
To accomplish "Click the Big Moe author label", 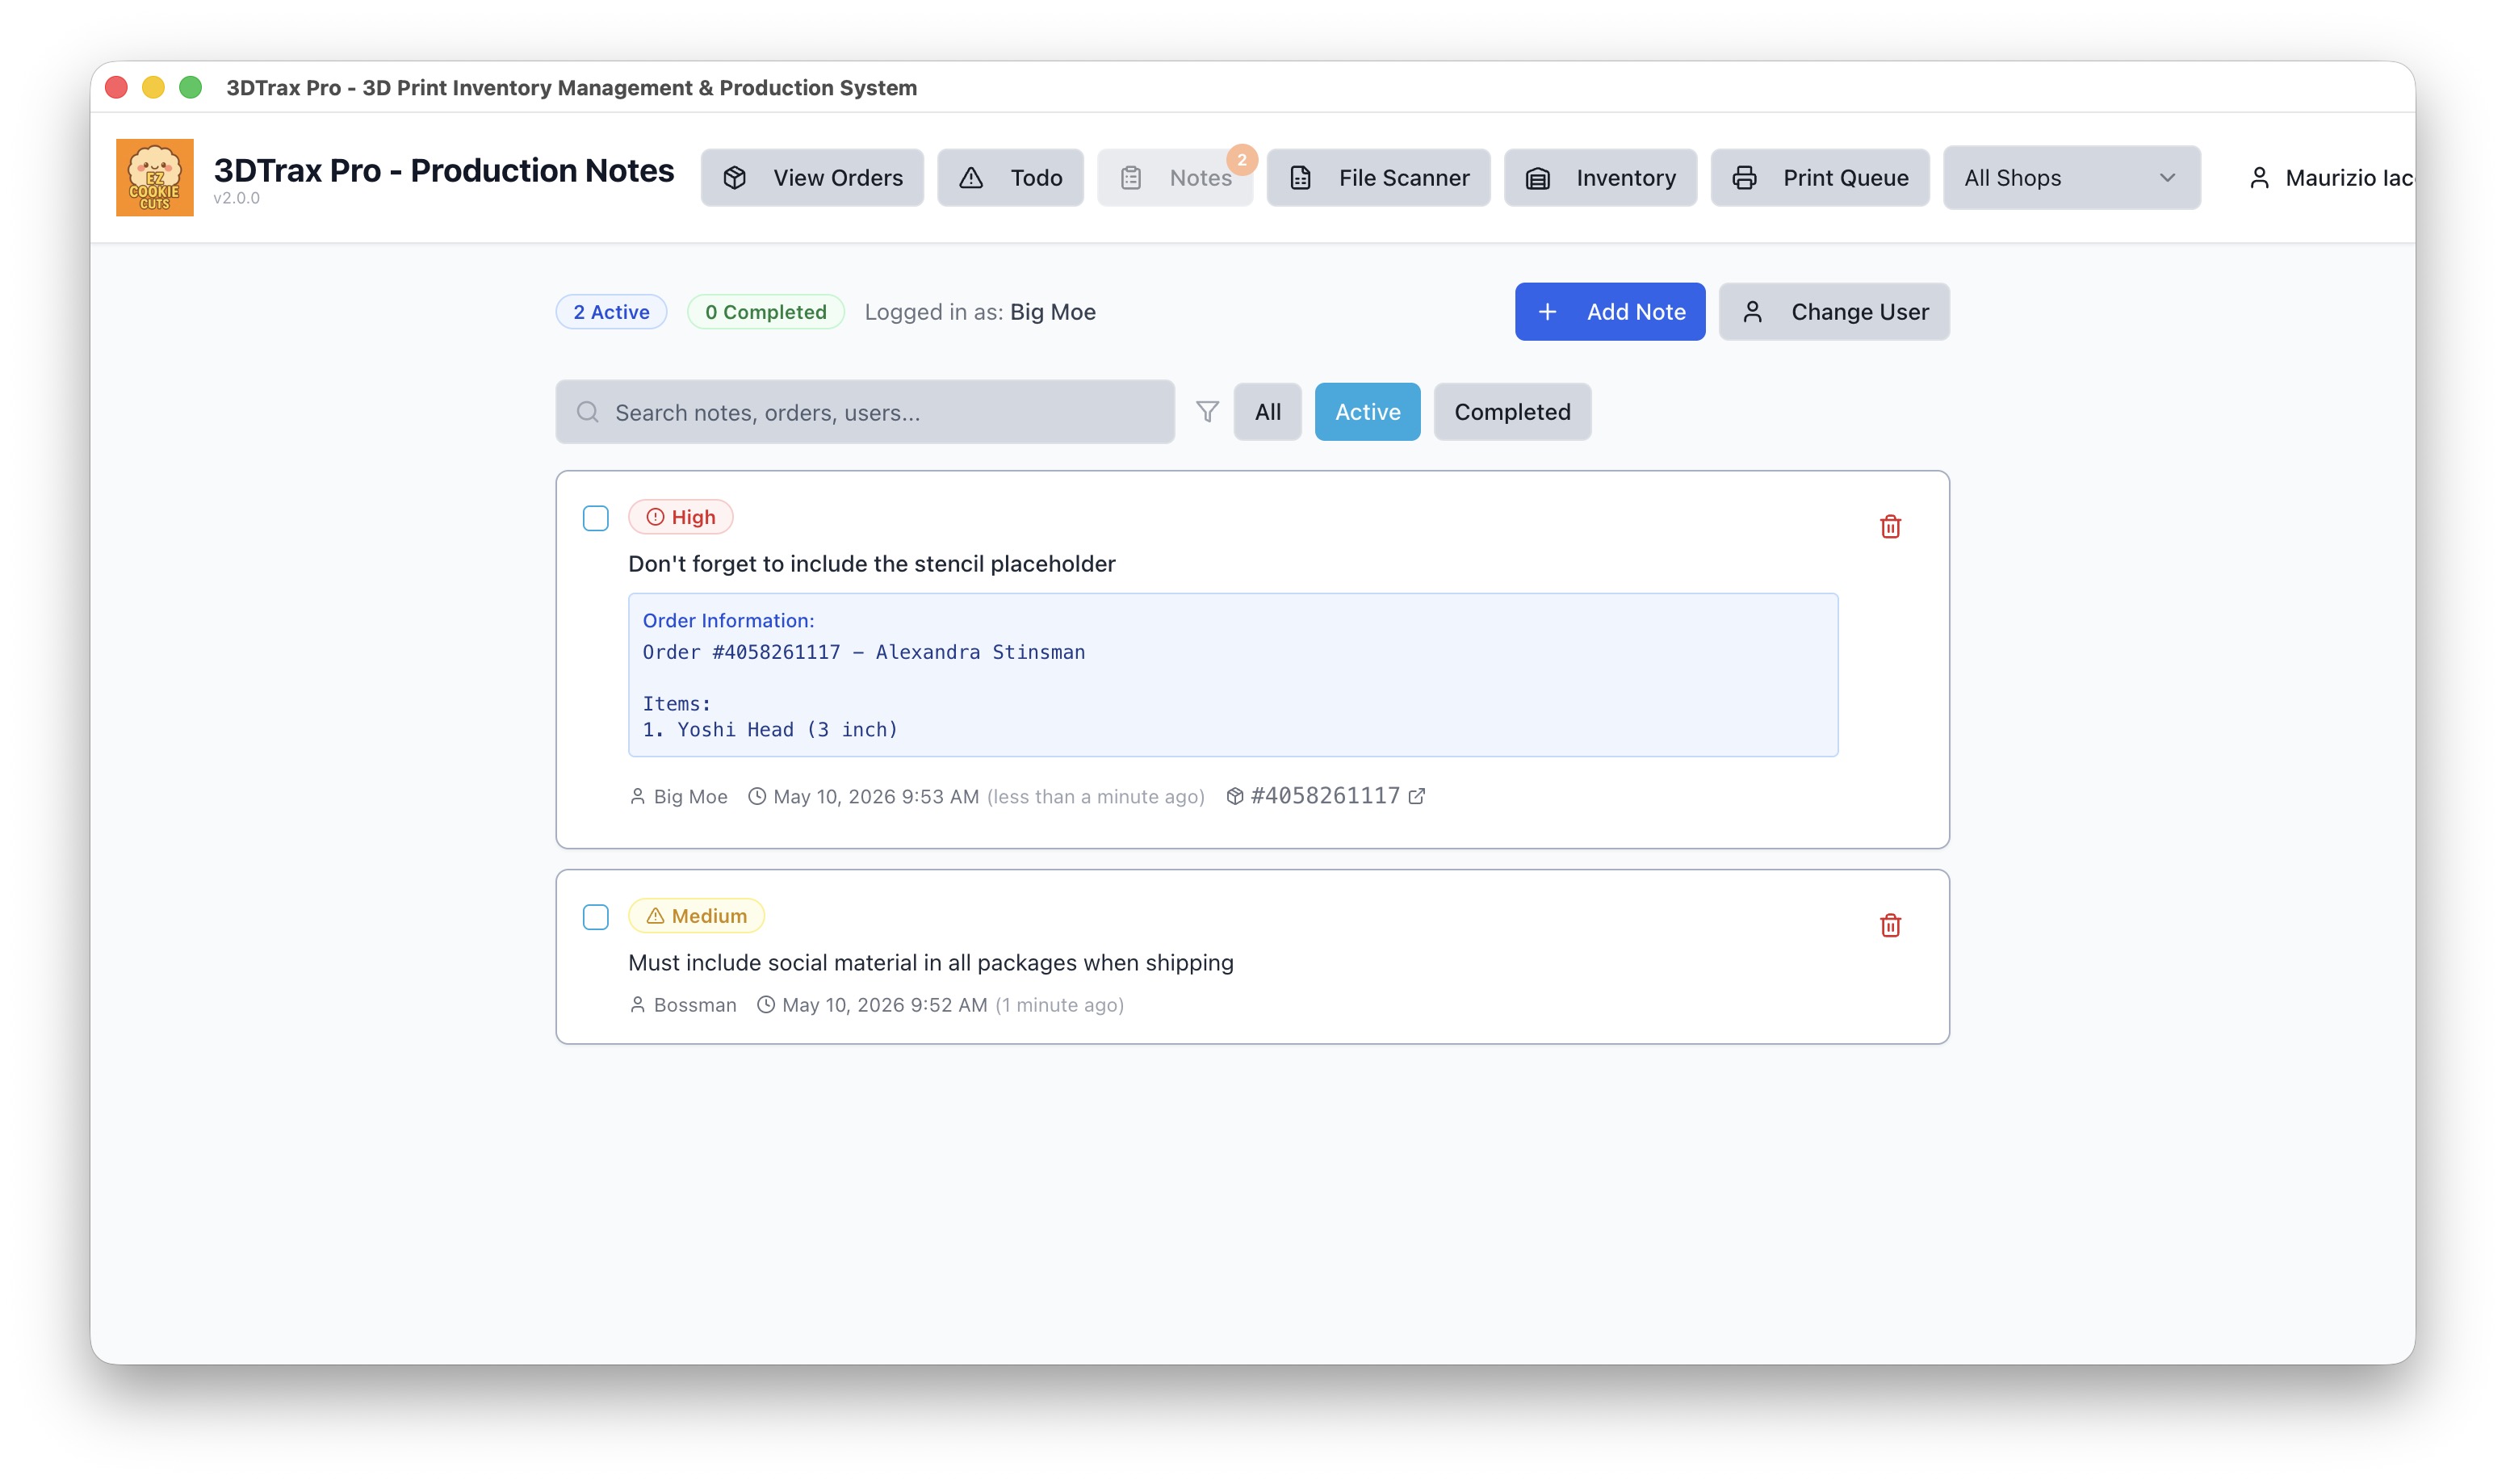I will [x=689, y=797].
